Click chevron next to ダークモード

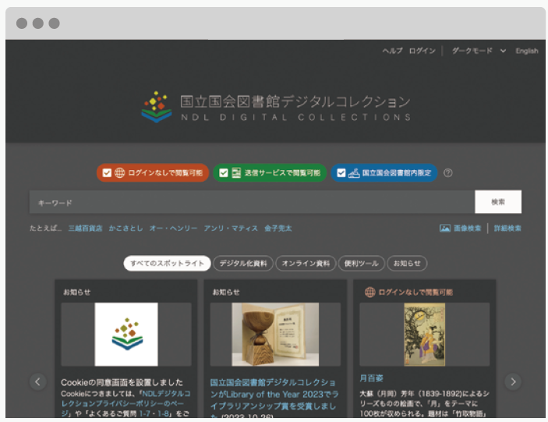pos(503,51)
